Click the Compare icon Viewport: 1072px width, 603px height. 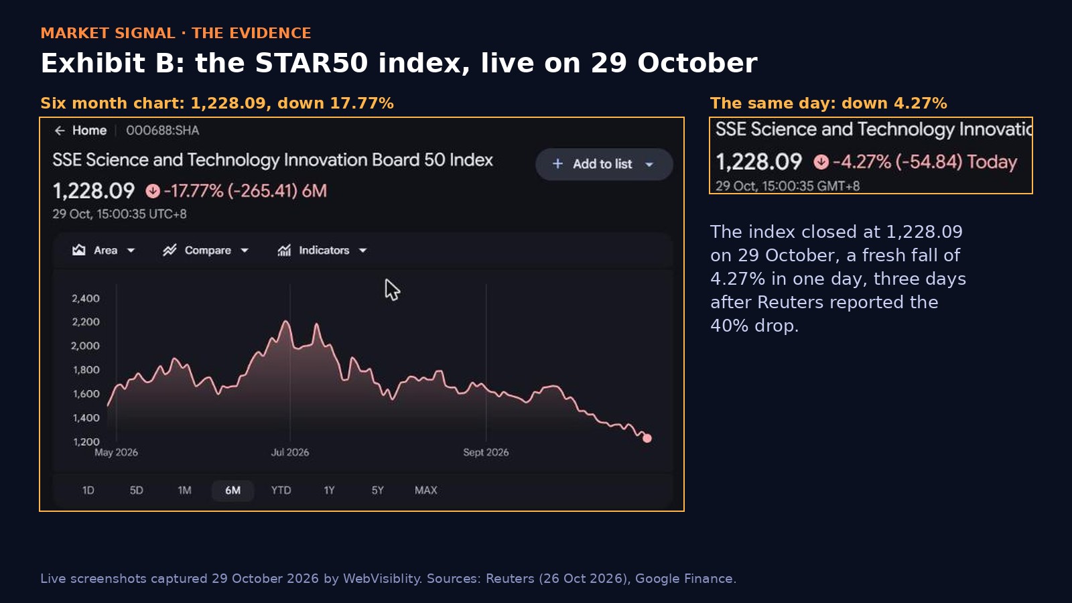tap(170, 250)
